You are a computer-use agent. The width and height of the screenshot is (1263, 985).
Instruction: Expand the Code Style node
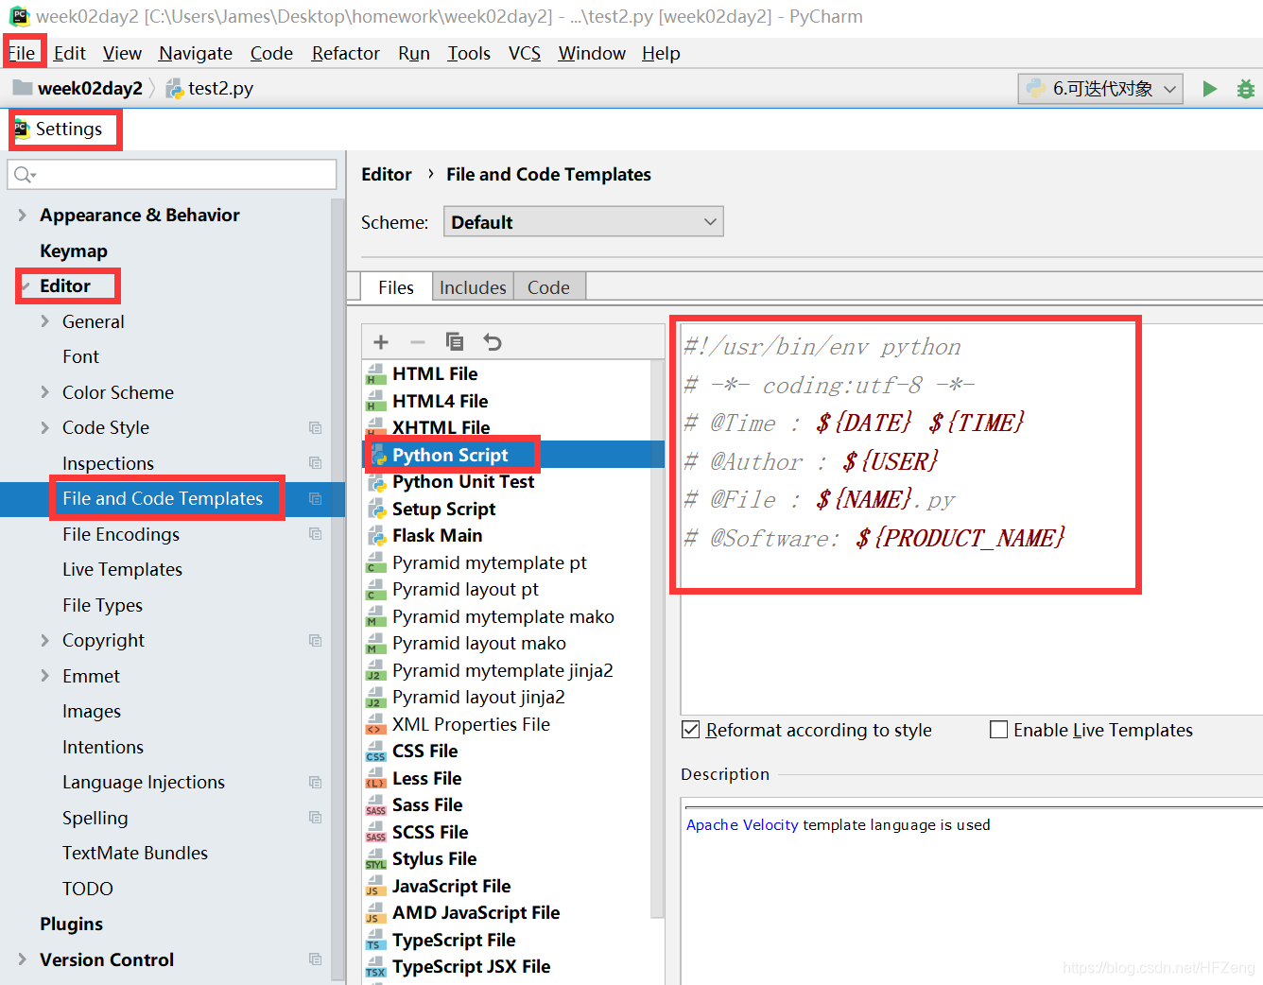click(45, 428)
